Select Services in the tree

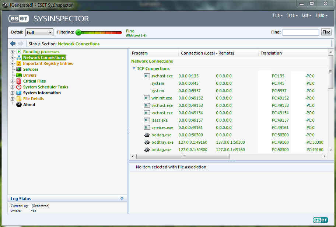[x=31, y=69]
